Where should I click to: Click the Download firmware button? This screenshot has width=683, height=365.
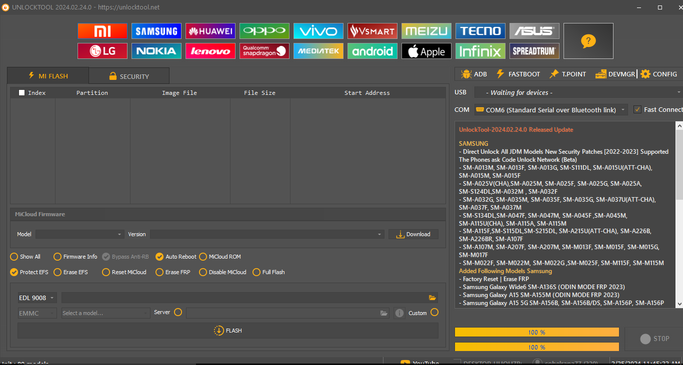(x=413, y=234)
